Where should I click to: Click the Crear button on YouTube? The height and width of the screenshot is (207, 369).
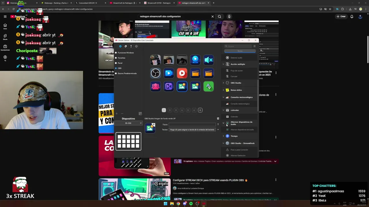(341, 16)
